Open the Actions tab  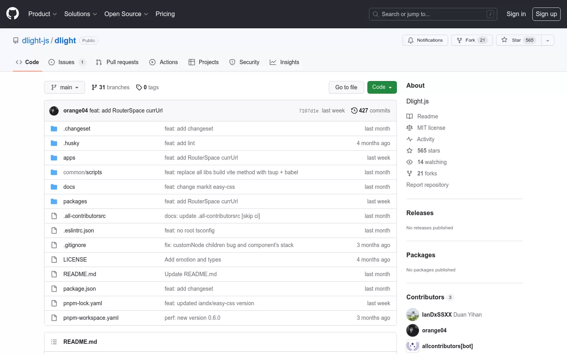[164, 62]
